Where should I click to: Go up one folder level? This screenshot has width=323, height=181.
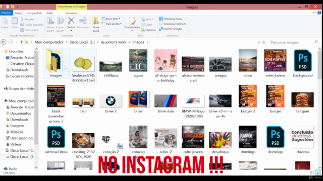click(21, 42)
